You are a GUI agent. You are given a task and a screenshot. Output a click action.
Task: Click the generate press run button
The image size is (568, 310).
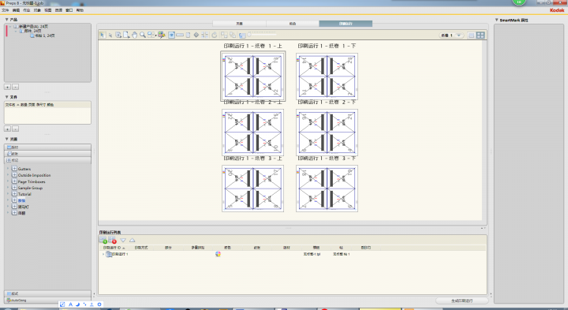[x=461, y=301]
